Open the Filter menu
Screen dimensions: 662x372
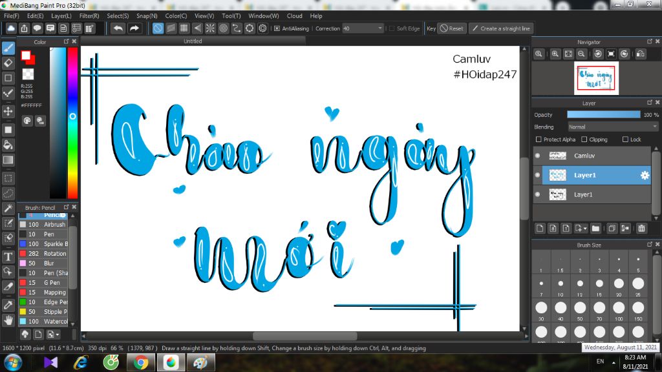89,16
